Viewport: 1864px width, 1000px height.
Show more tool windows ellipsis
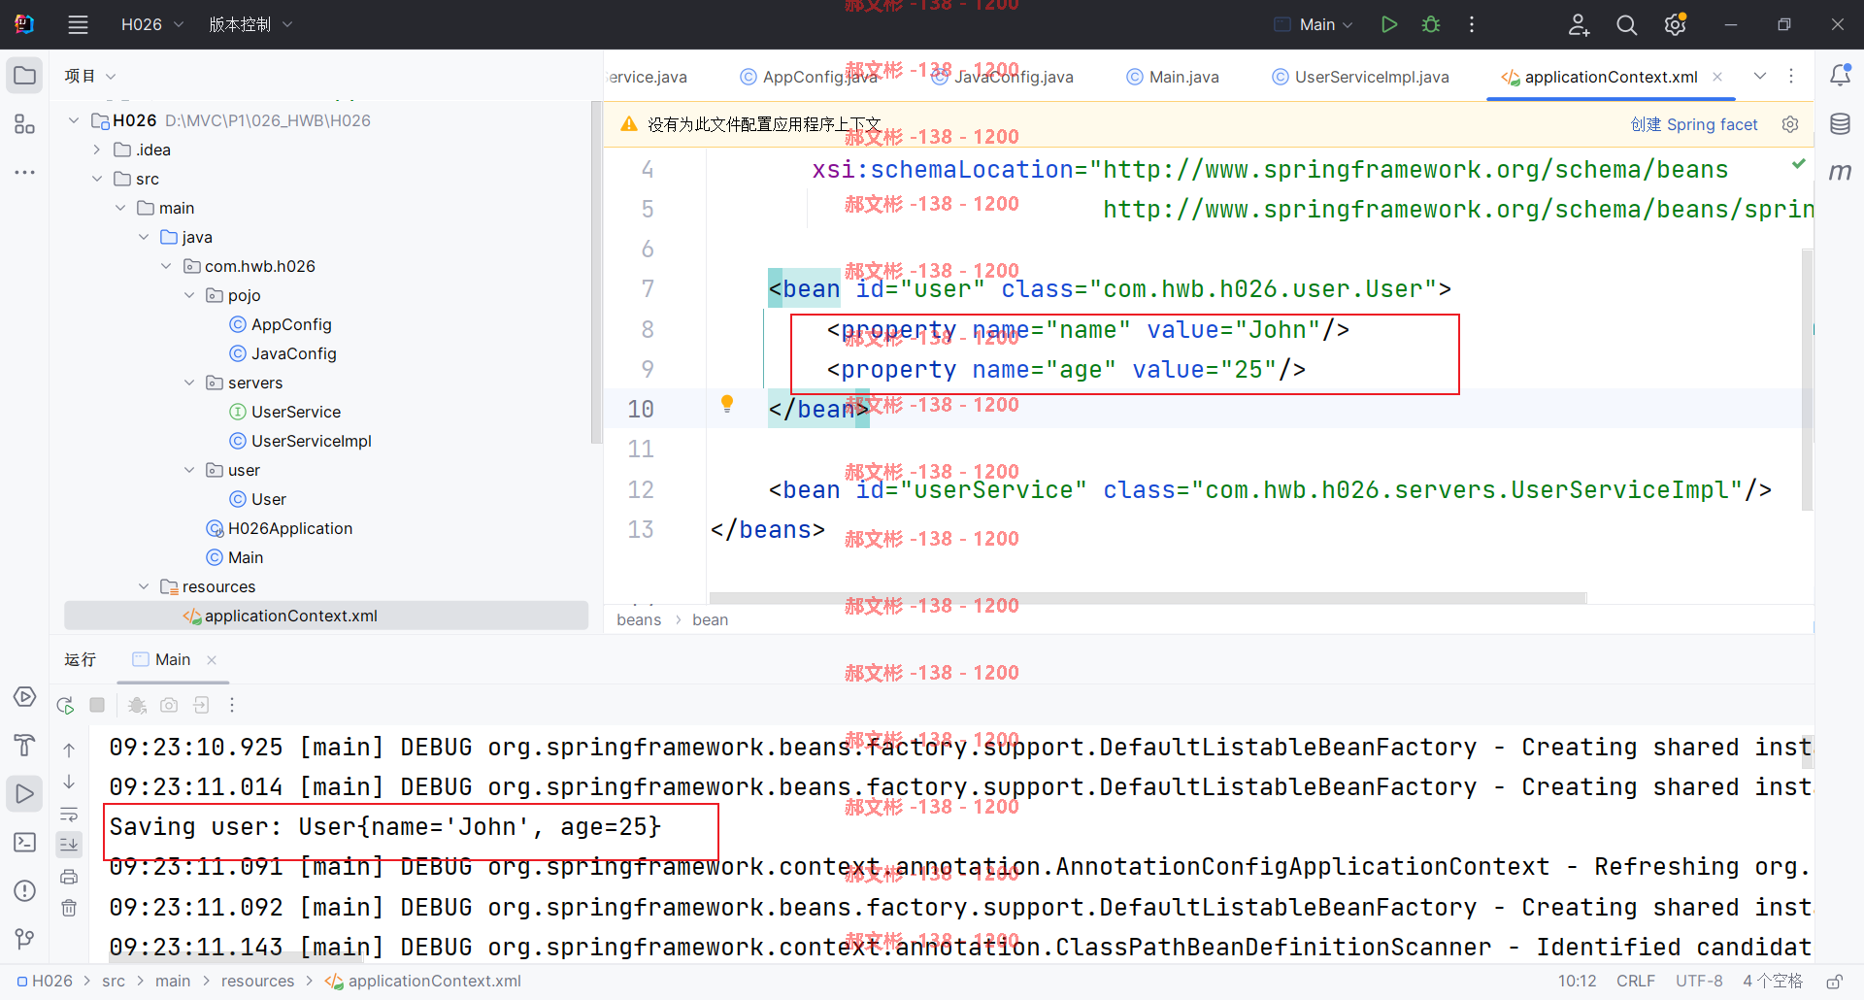point(24,172)
